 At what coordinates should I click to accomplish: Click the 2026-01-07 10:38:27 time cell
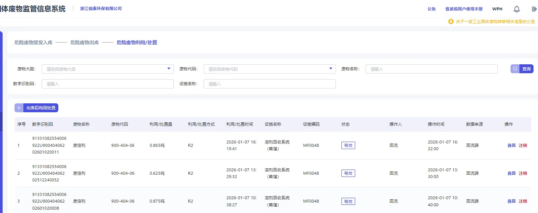point(242,201)
